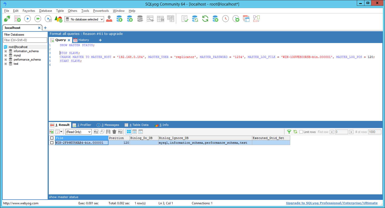This screenshot has width=385, height=208.
Task: Execute all queries with the double-arrow button
Action: [x=38, y=19]
